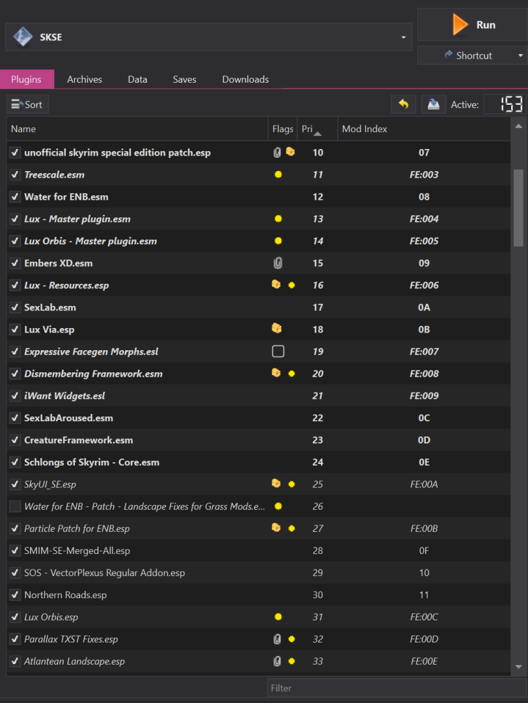The width and height of the screenshot is (528, 703).
Task: Click the box flag on Particle Patch for ENB.esp
Action: click(276, 527)
